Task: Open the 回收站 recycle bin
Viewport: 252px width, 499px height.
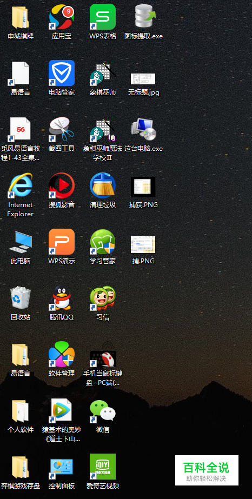Action: (x=21, y=298)
